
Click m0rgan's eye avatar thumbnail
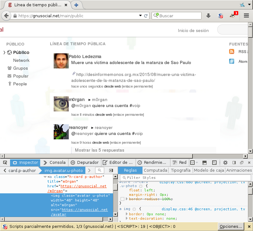click(x=61, y=104)
